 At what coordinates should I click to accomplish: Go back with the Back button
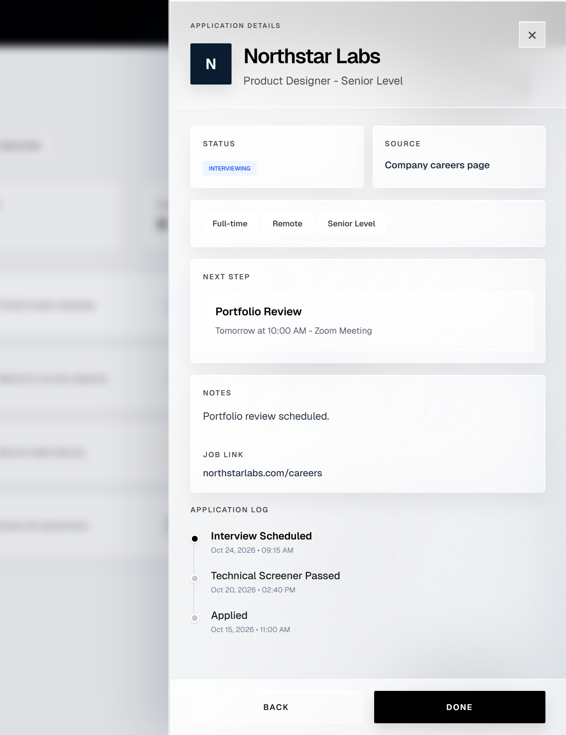coord(276,707)
